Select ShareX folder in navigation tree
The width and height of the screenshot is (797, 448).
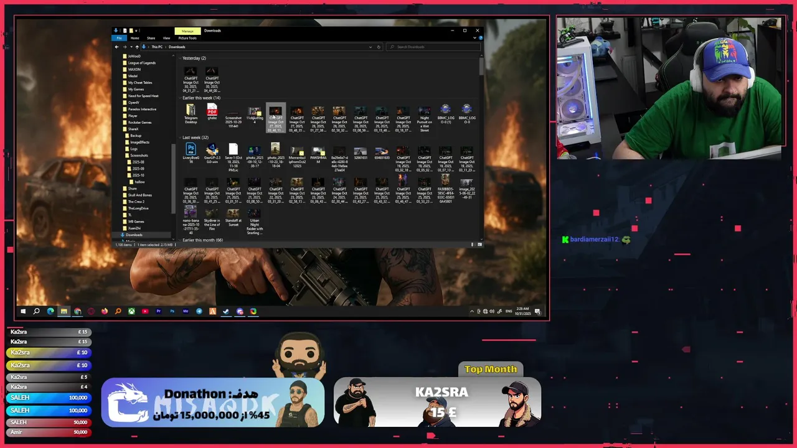pos(133,129)
